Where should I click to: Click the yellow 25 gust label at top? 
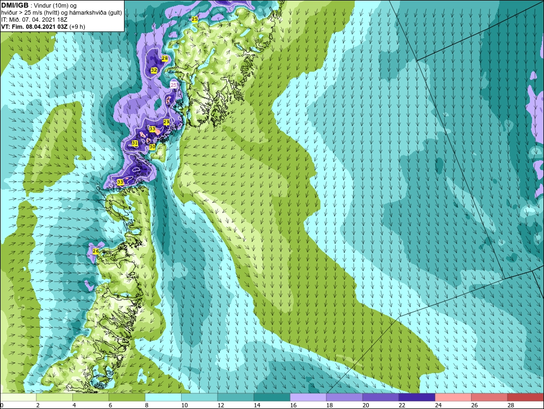click(x=195, y=19)
